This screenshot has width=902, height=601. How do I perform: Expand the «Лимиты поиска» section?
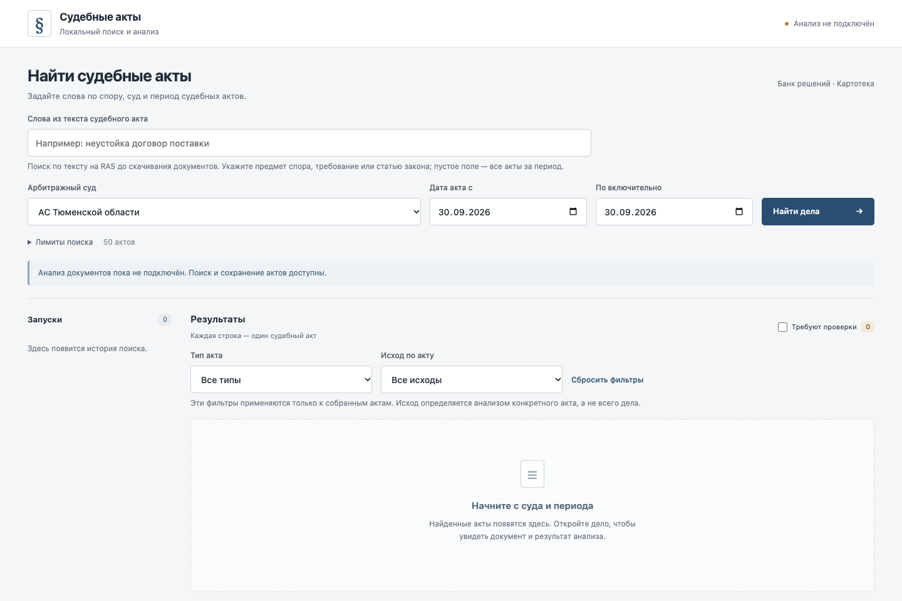tap(60, 242)
